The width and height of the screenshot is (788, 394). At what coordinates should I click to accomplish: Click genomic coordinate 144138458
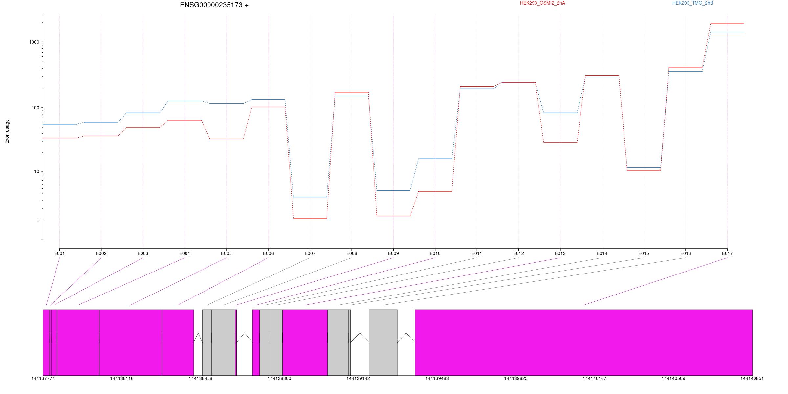(201, 379)
